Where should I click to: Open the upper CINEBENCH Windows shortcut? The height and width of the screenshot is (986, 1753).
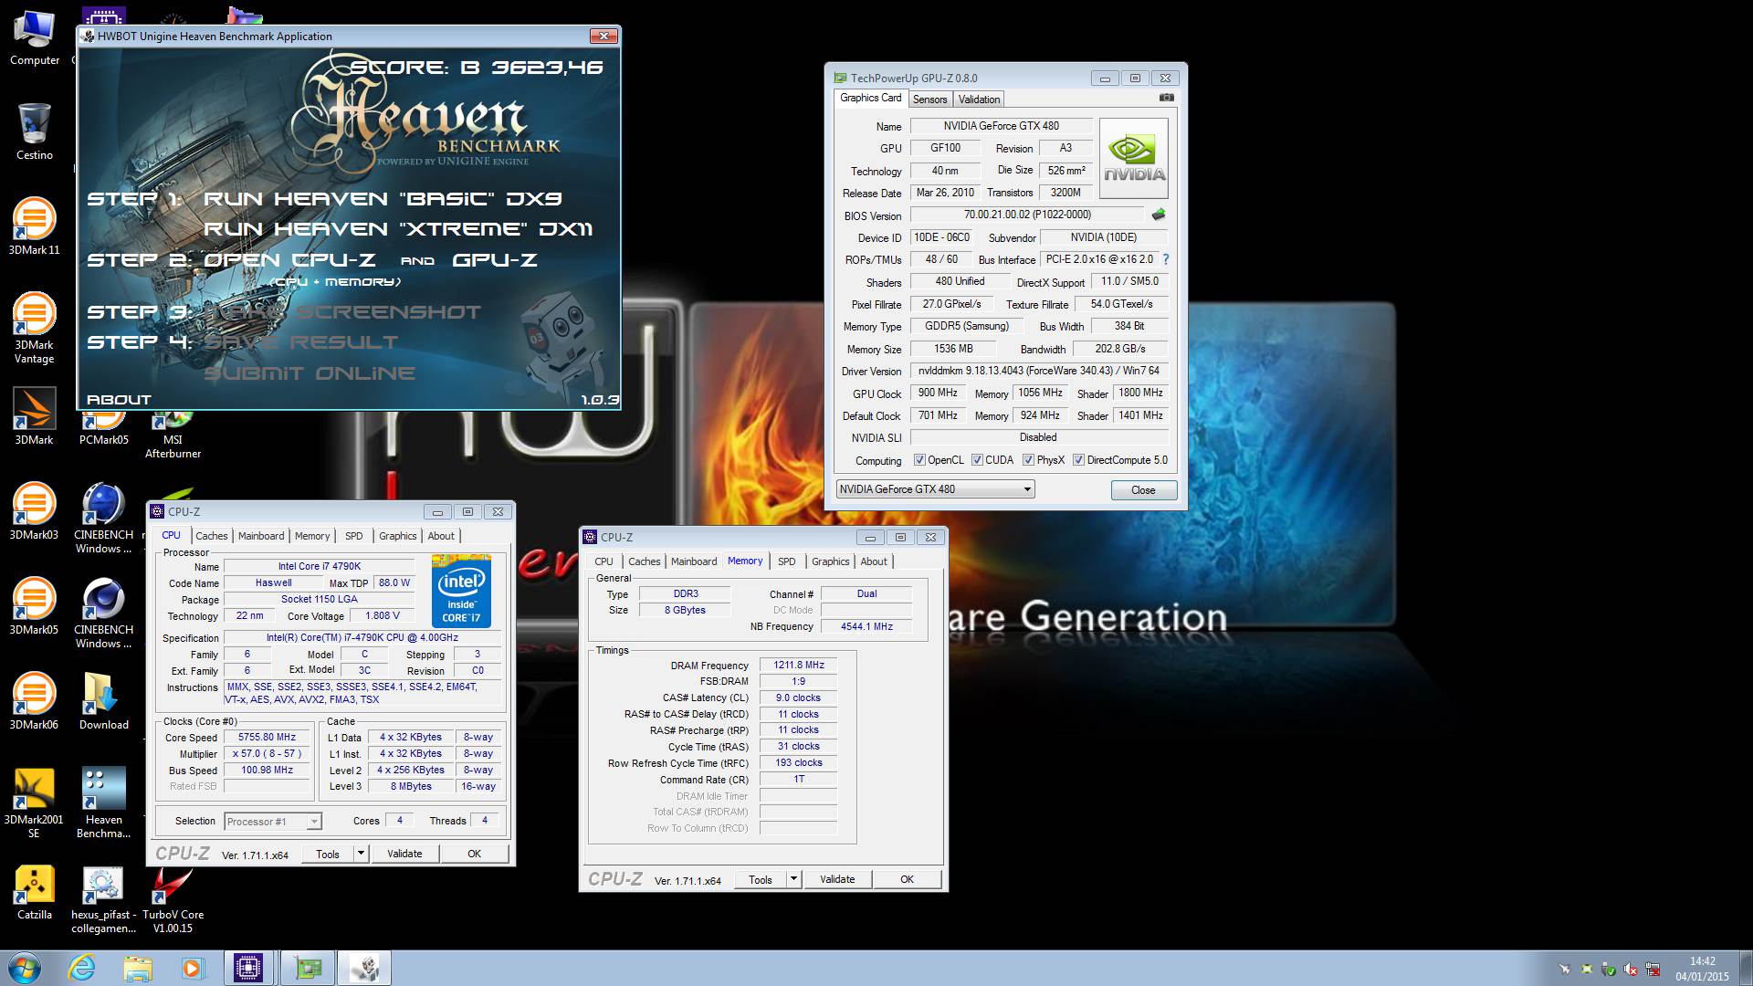tap(104, 519)
